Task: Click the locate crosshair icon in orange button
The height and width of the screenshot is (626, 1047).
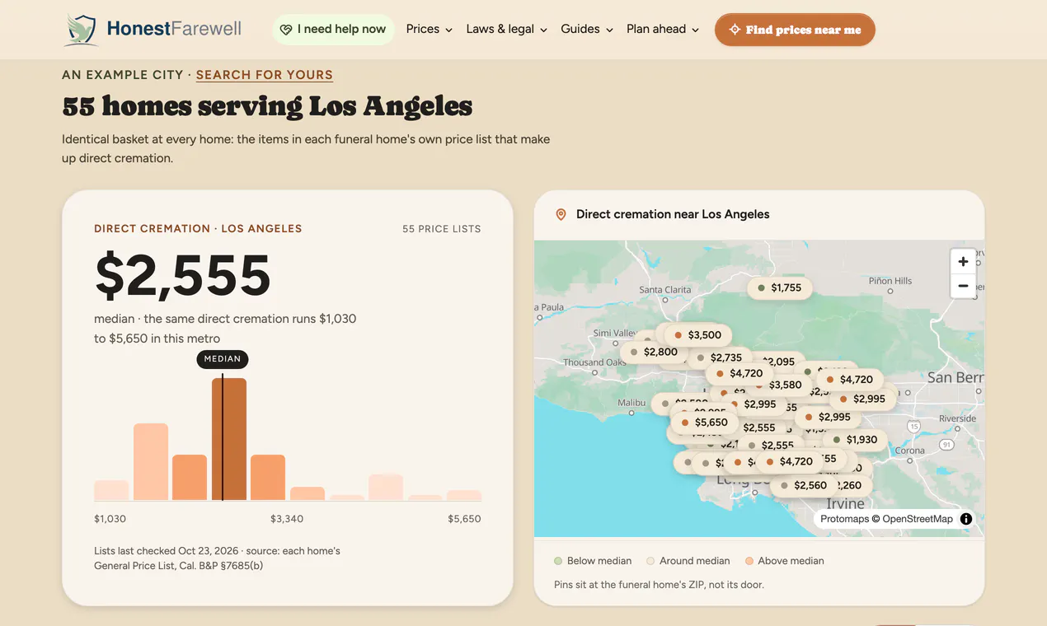Action: [x=735, y=30]
